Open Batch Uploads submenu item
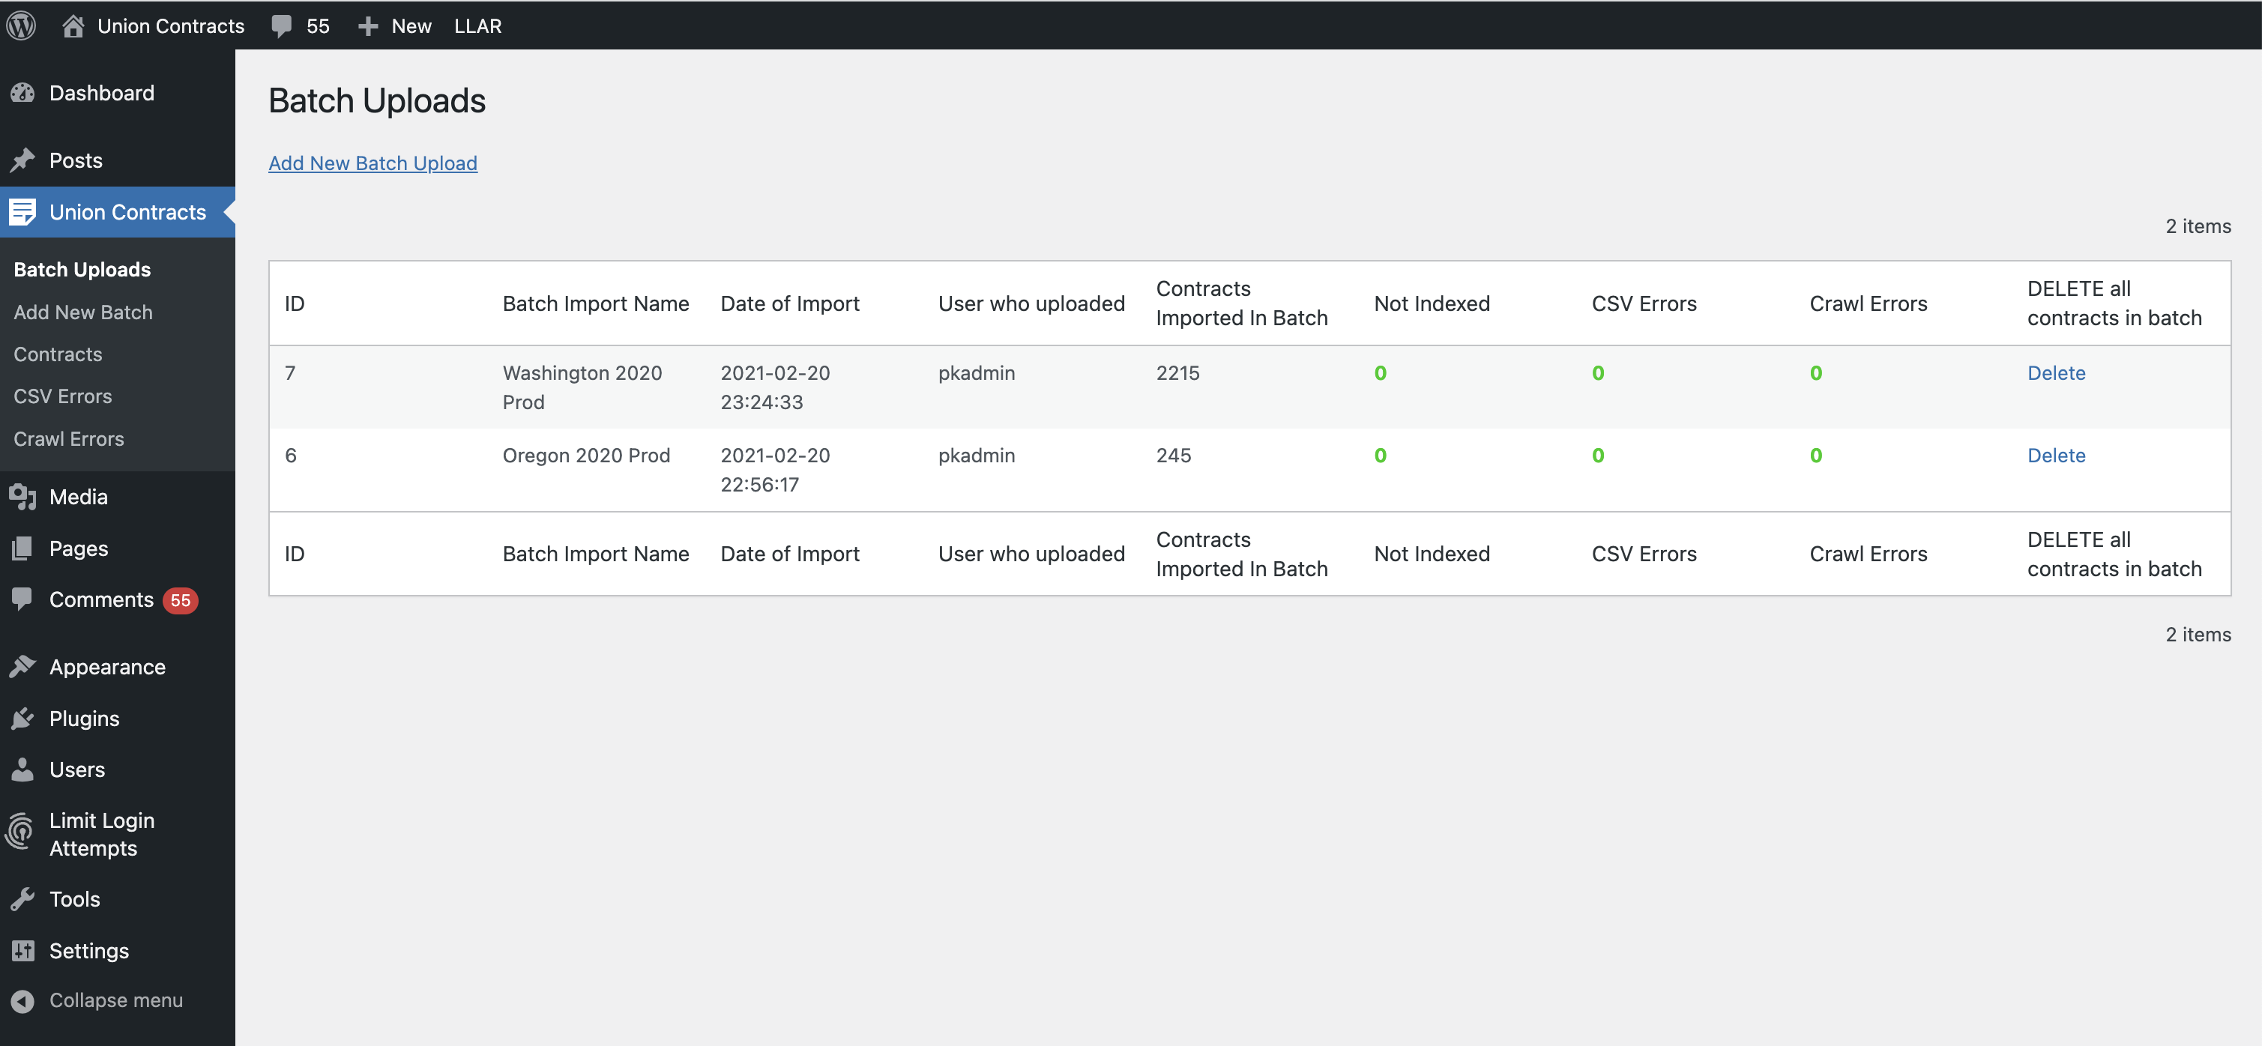2262x1046 pixels. [82, 270]
